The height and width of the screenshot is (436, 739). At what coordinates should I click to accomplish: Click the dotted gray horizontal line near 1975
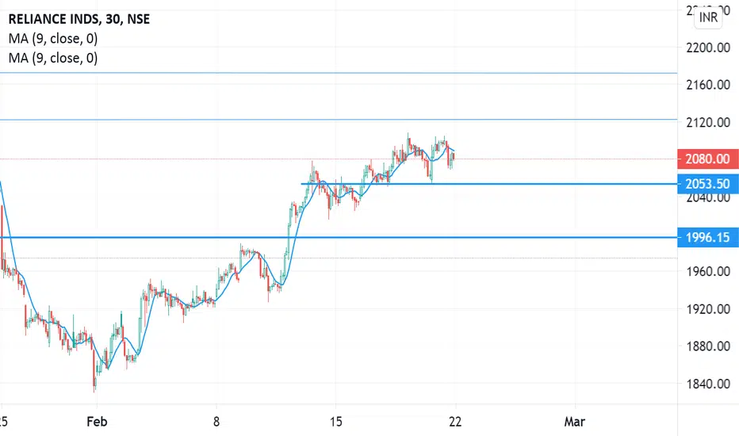point(339,258)
